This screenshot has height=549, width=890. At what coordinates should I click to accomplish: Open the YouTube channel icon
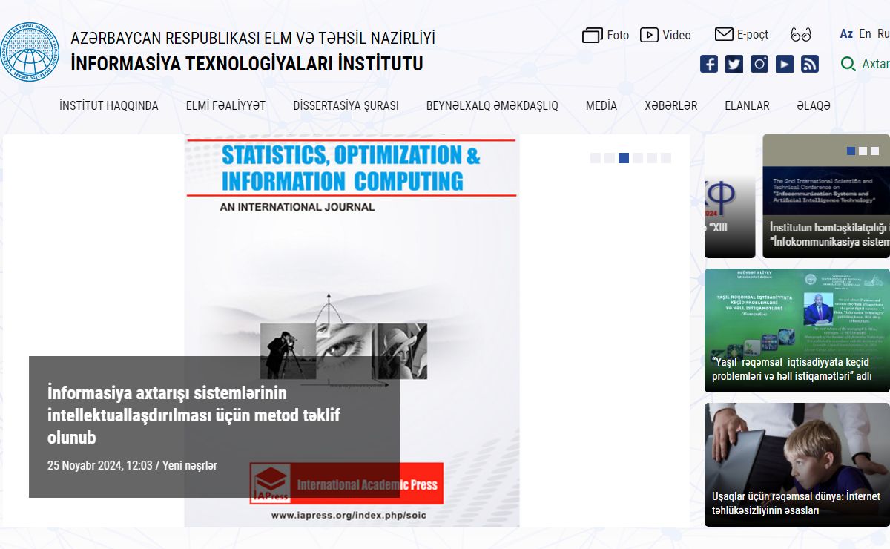(x=785, y=64)
